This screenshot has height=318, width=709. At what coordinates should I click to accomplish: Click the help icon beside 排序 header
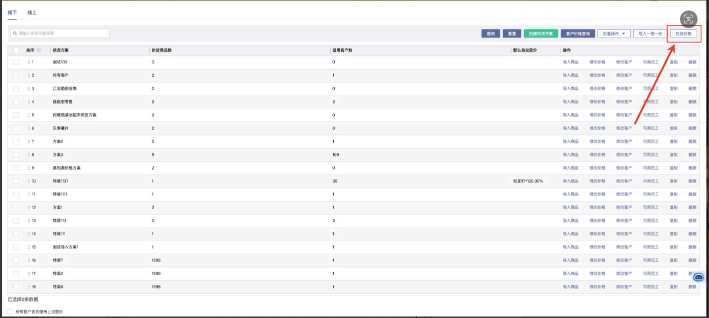(38, 50)
